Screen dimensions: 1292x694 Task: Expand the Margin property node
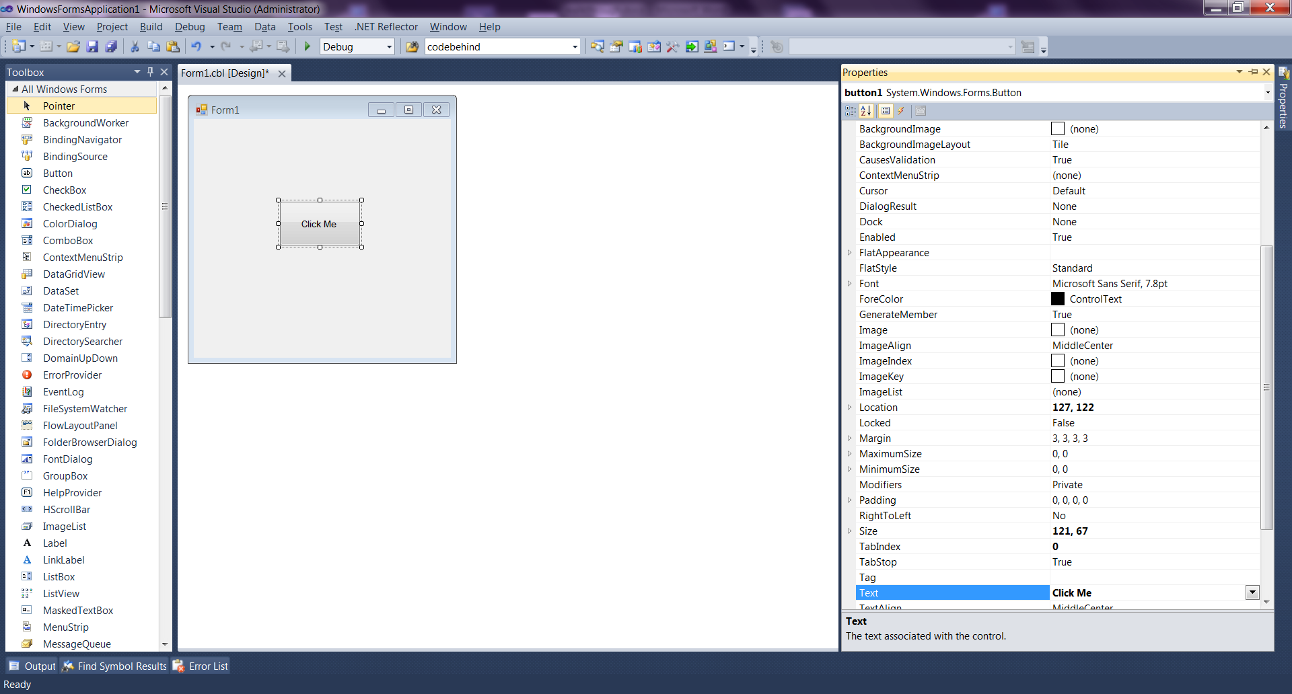click(x=850, y=438)
